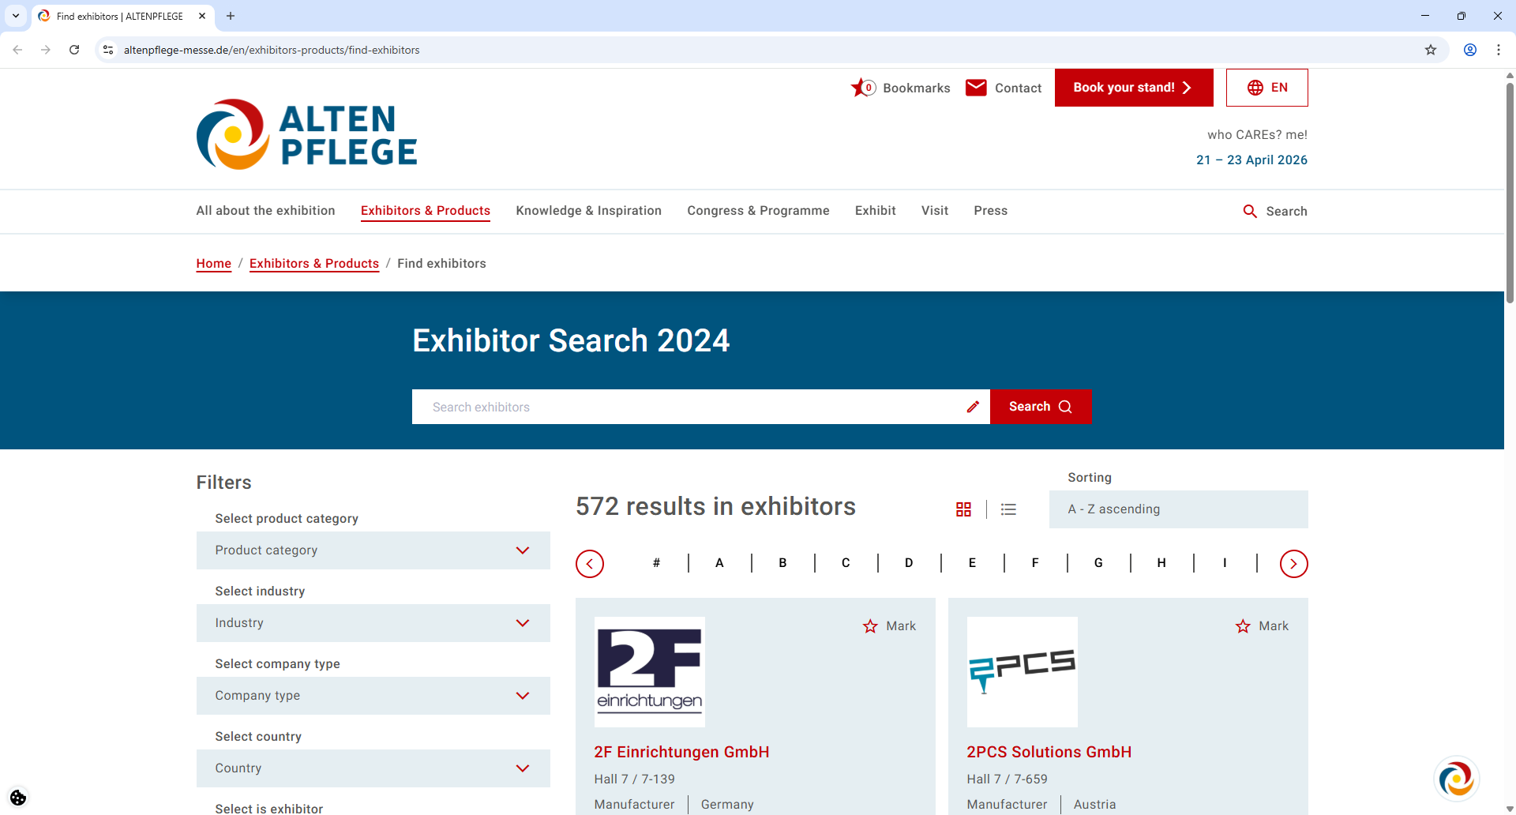Open the A - Z ascending sorting dropdown
The image size is (1516, 815).
pos(1178,509)
